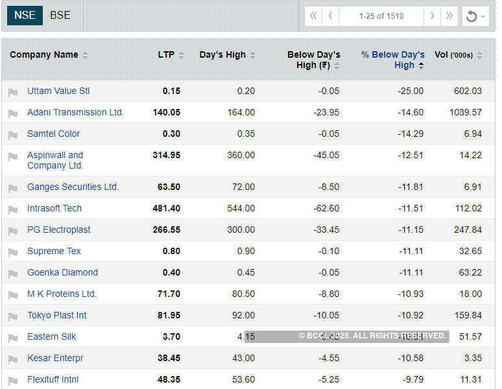Flag Tokyo Plast Int row

point(13,316)
